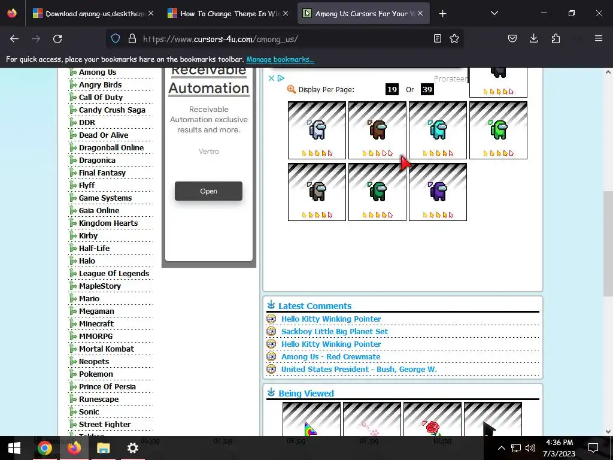Open Sackboy Little Big Planet Set comment
Screen dimensions: 613x460
[x=334, y=332]
